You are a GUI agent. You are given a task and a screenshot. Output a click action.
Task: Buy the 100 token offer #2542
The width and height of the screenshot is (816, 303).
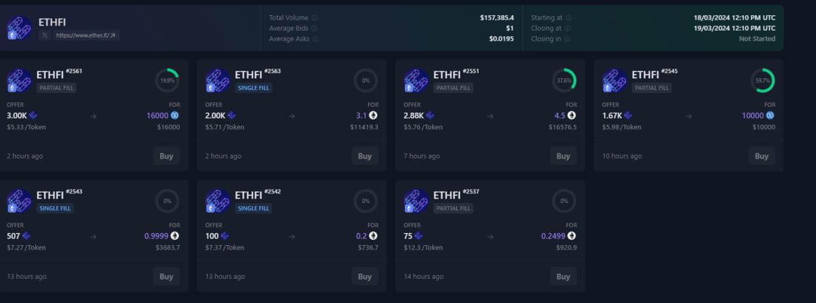365,276
